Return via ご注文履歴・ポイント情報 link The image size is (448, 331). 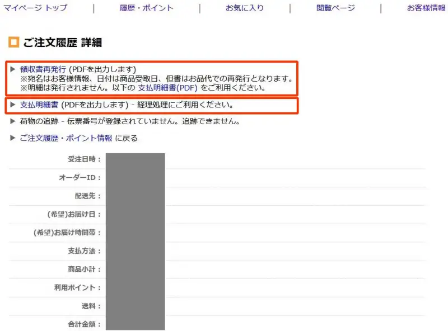point(66,138)
